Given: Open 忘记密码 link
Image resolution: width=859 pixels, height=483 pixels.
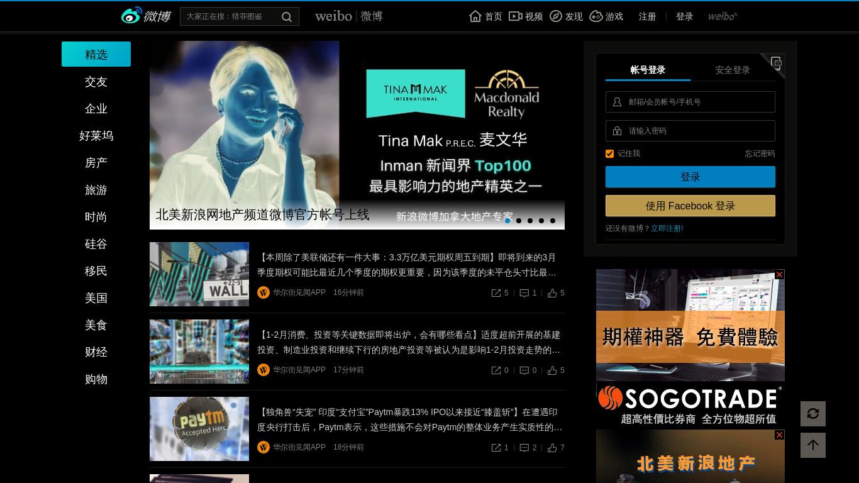Looking at the screenshot, I should click(x=760, y=153).
